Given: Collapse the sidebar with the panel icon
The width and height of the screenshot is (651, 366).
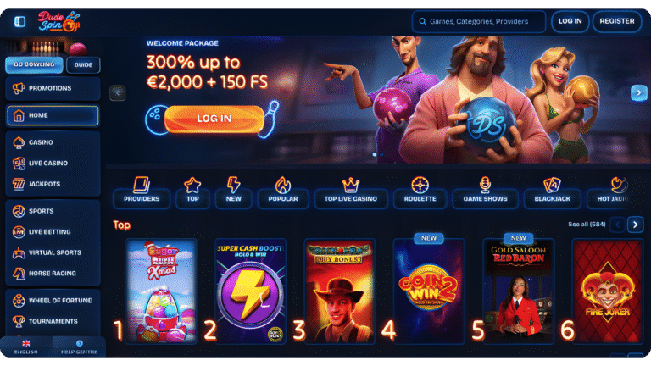Looking at the screenshot, I should 19,21.
